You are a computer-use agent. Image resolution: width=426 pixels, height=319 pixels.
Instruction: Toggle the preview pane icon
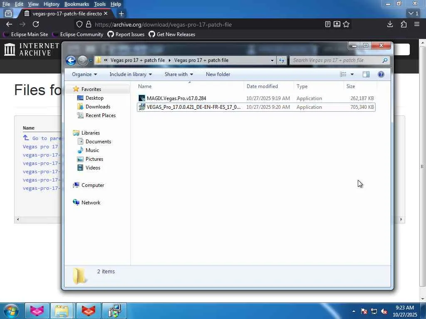coord(366,74)
